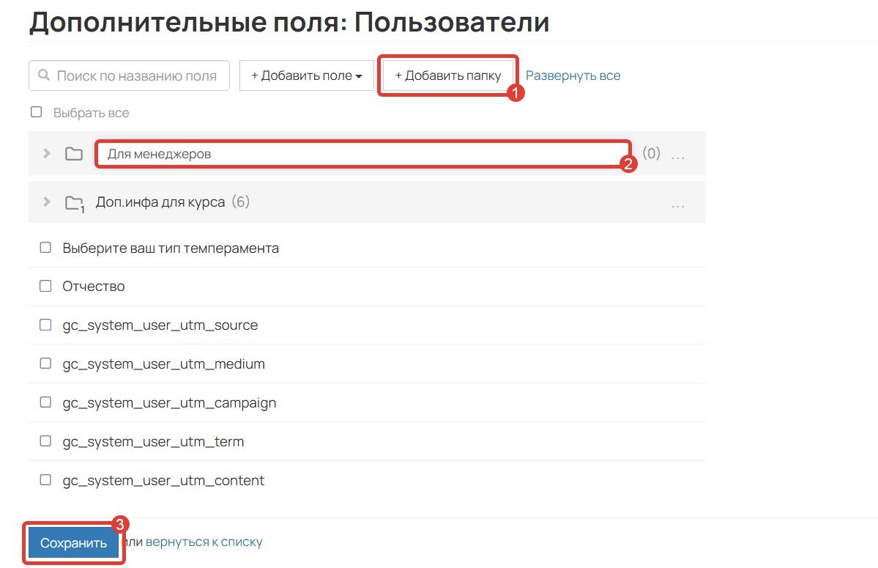The width and height of the screenshot is (878, 568).
Task: Click the gc_system_user_utm_source field name
Action: [x=160, y=325]
